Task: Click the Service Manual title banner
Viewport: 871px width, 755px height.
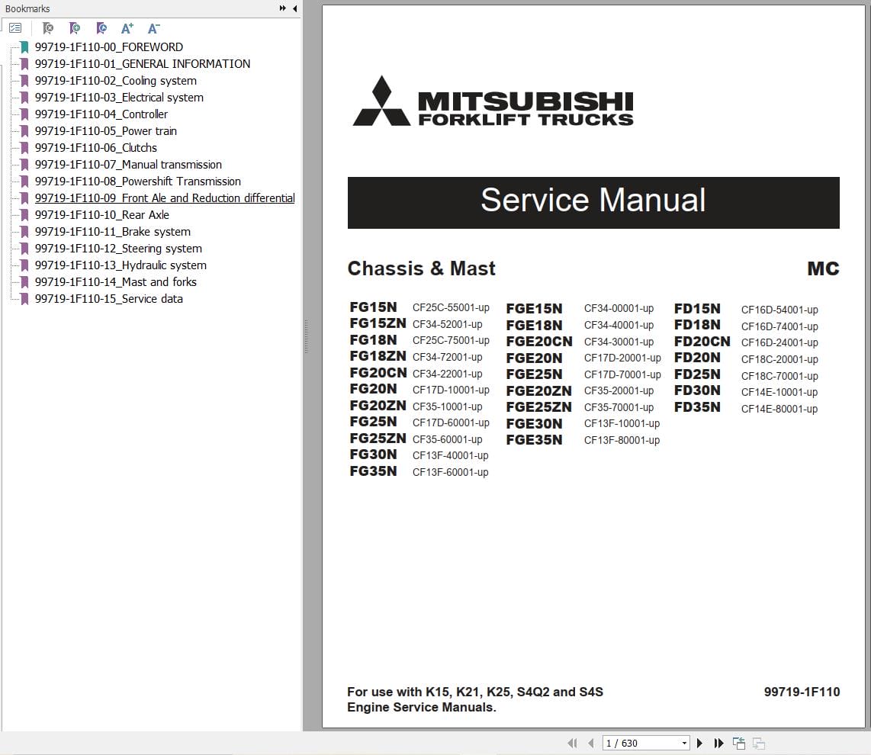Action: pos(593,203)
